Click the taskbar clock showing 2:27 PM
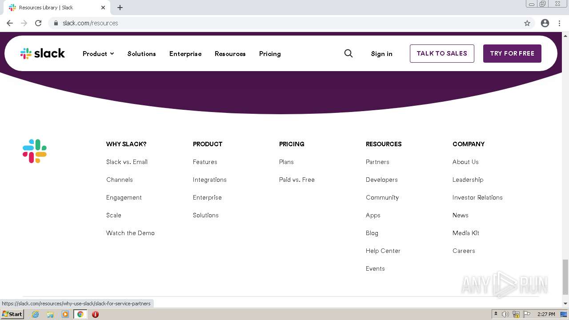Screen dimensions: 569x320 (x=546, y=314)
